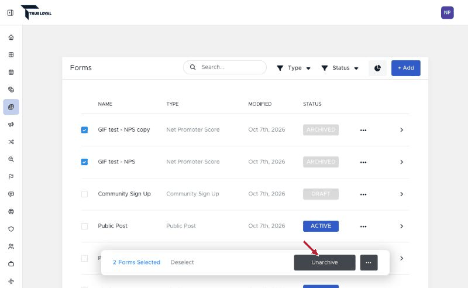Open the coins rewards sidebar icon
The image size is (468, 288).
[11, 90]
